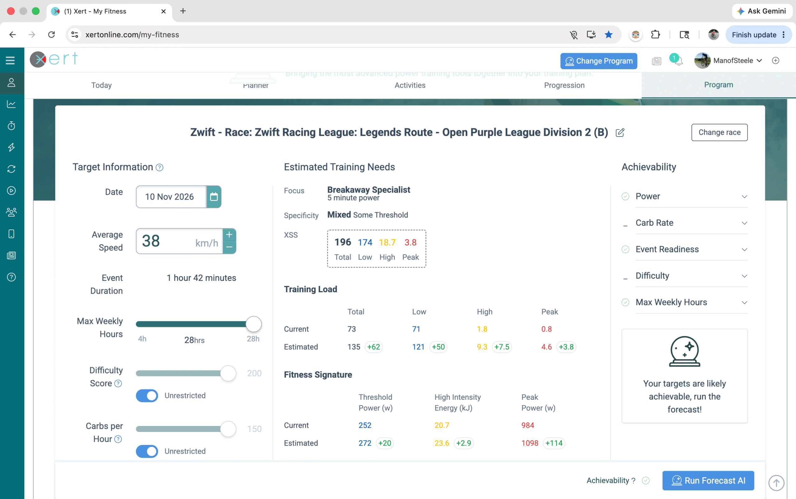The height and width of the screenshot is (499, 796).
Task: Increase average speed with plus button
Action: [x=229, y=235]
